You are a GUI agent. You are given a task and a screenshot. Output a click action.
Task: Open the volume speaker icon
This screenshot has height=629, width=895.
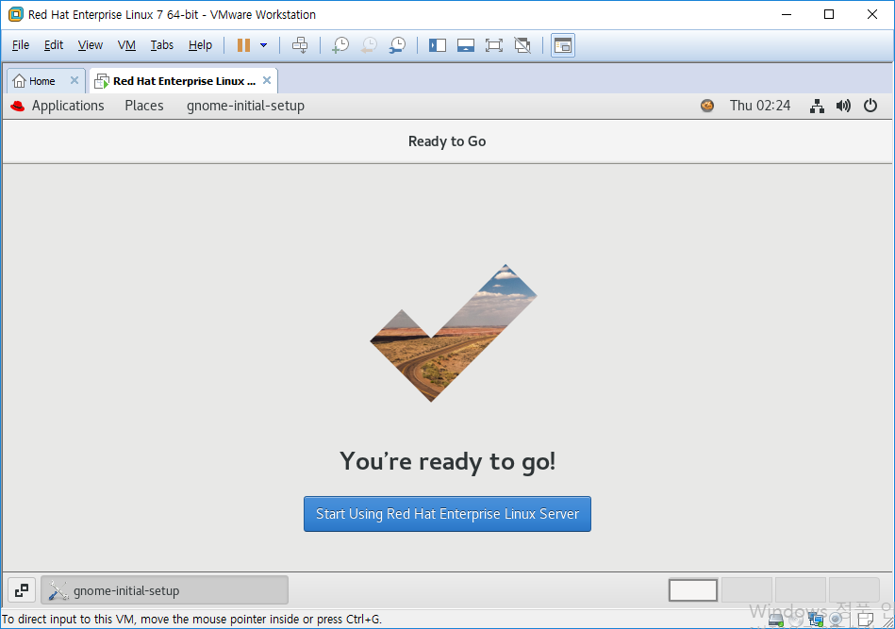pyautogui.click(x=843, y=106)
